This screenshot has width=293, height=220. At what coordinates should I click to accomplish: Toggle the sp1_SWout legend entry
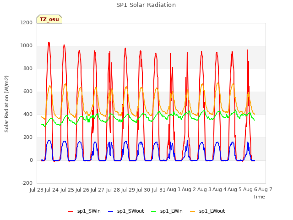(126, 211)
